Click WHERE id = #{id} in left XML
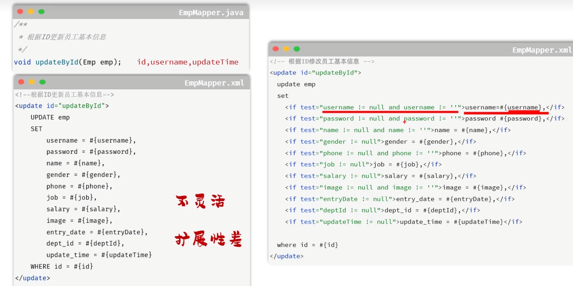Screen dimensions: 573x286 (62, 267)
